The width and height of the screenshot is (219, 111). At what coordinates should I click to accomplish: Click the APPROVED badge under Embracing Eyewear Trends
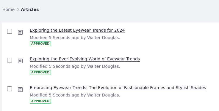click(40, 101)
